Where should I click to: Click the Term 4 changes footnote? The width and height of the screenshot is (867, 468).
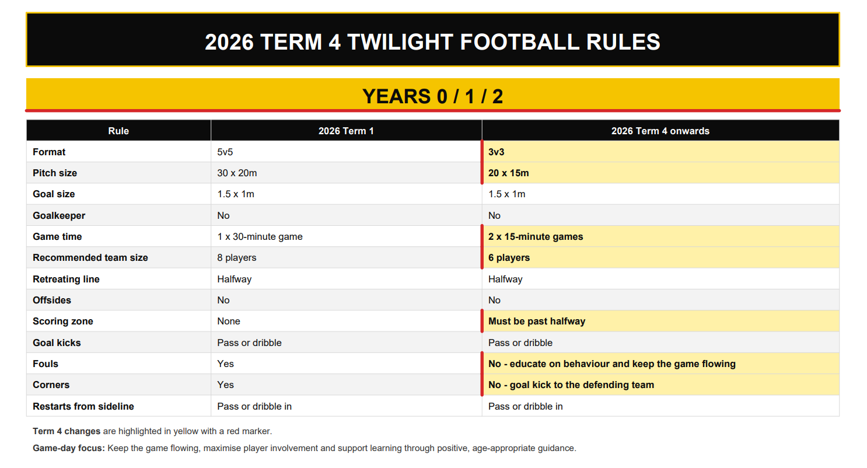(152, 431)
